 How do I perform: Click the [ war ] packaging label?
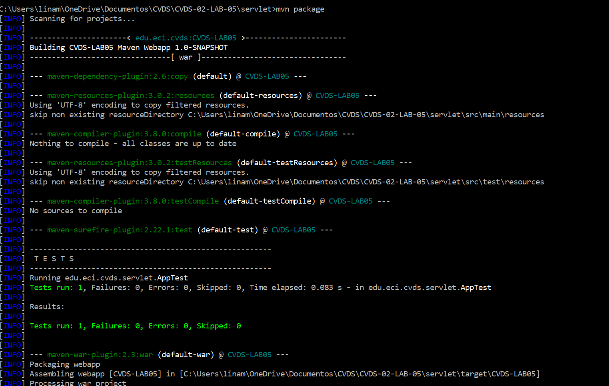coord(185,57)
